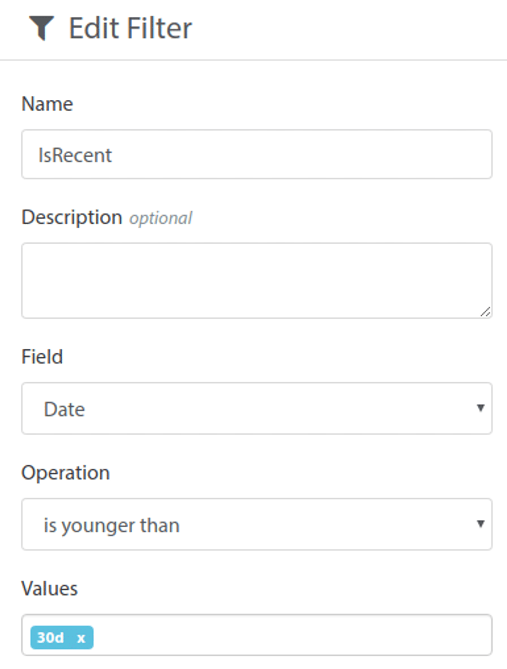
Task: Open the 'is younger than' operation selector
Action: click(x=257, y=524)
